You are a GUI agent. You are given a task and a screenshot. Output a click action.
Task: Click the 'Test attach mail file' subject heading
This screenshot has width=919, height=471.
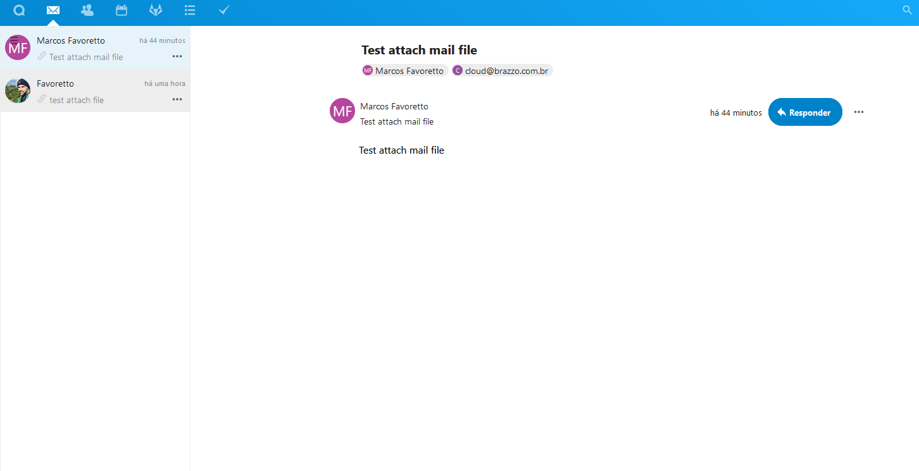pos(419,50)
